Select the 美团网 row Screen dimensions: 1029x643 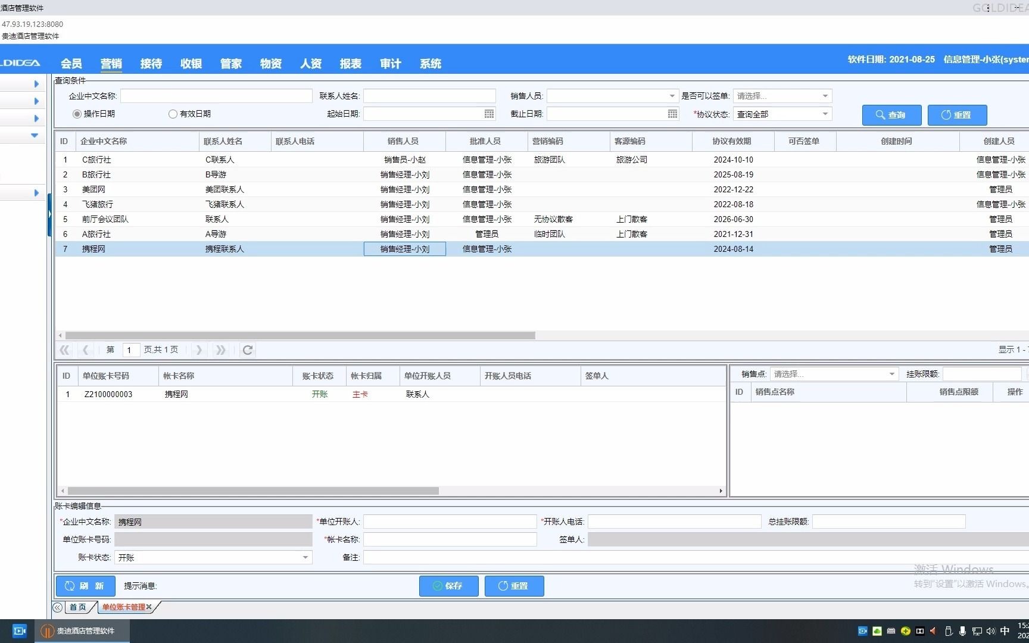(542, 189)
